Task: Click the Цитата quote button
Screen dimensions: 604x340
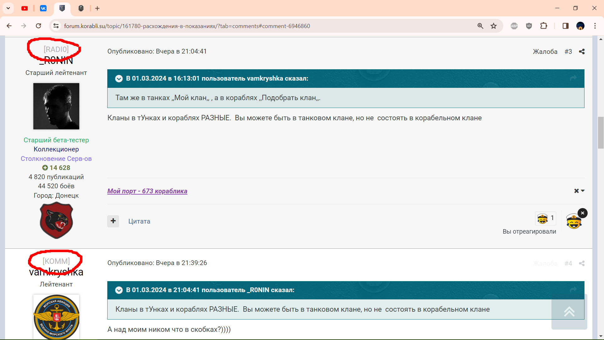Action: tap(139, 221)
